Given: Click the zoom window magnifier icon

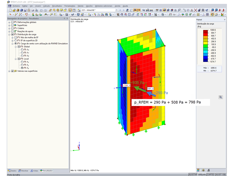Looking at the screenshot, I should point(122,14).
